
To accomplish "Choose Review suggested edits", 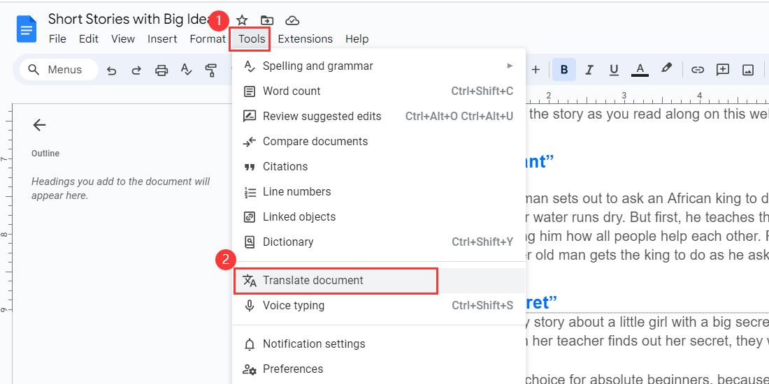I will point(379,117).
